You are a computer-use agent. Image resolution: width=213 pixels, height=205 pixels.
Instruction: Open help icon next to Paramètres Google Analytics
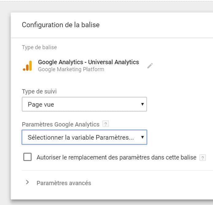(x=106, y=124)
